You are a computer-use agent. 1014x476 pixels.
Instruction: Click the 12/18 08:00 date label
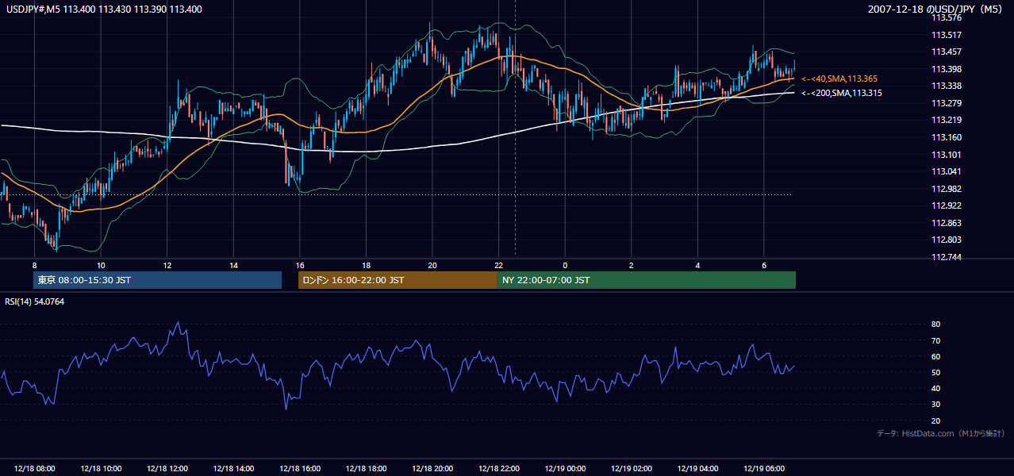pyautogui.click(x=34, y=469)
